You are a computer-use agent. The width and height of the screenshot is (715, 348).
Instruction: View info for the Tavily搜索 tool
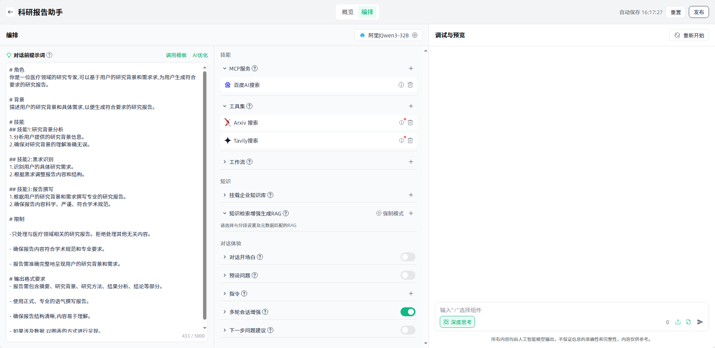pos(401,141)
